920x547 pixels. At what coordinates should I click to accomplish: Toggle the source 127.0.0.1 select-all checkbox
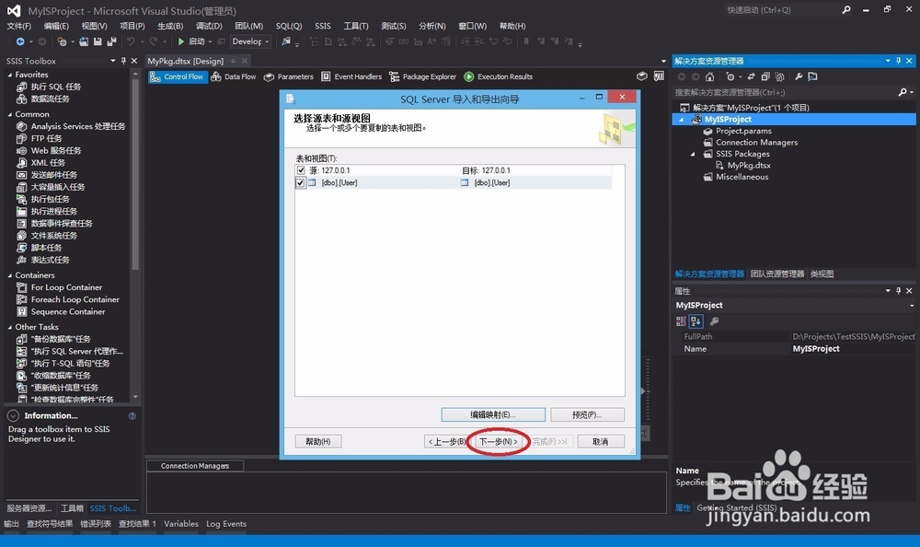pyautogui.click(x=301, y=170)
